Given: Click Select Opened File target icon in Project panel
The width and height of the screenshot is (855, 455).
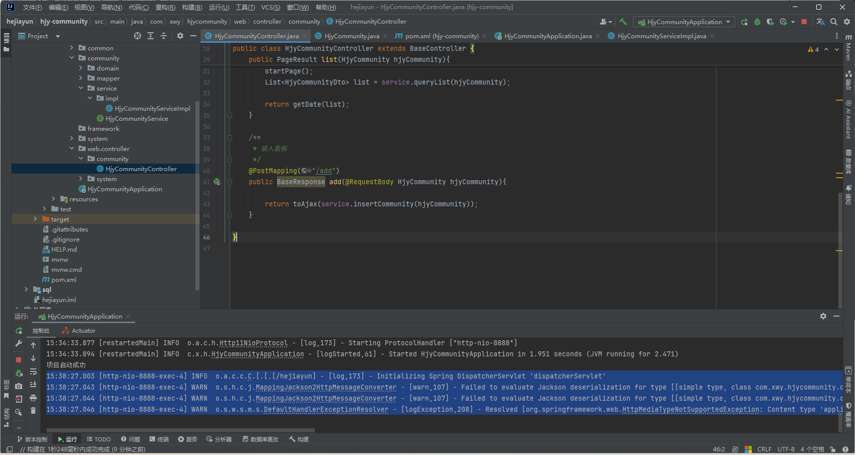Looking at the screenshot, I should tap(137, 36).
